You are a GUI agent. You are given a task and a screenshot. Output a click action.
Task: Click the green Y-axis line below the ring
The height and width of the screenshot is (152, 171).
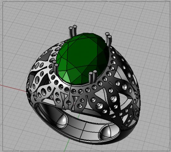[x=66, y=145]
